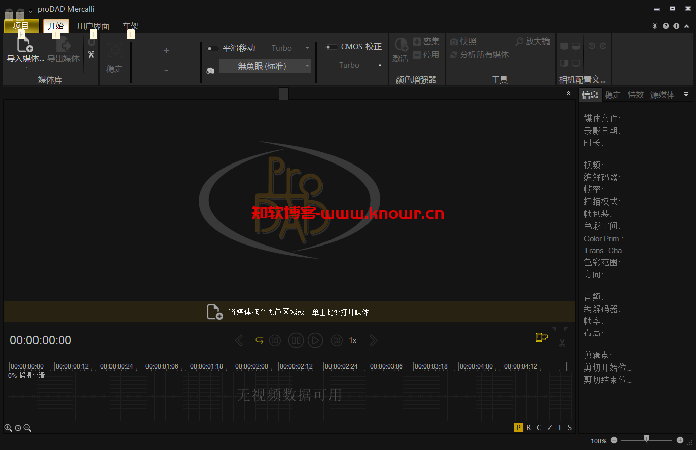
Task: Click the Disable (停用) minus option
Action: [x=426, y=55]
